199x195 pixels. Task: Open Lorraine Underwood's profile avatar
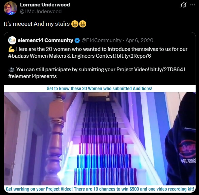11,8
